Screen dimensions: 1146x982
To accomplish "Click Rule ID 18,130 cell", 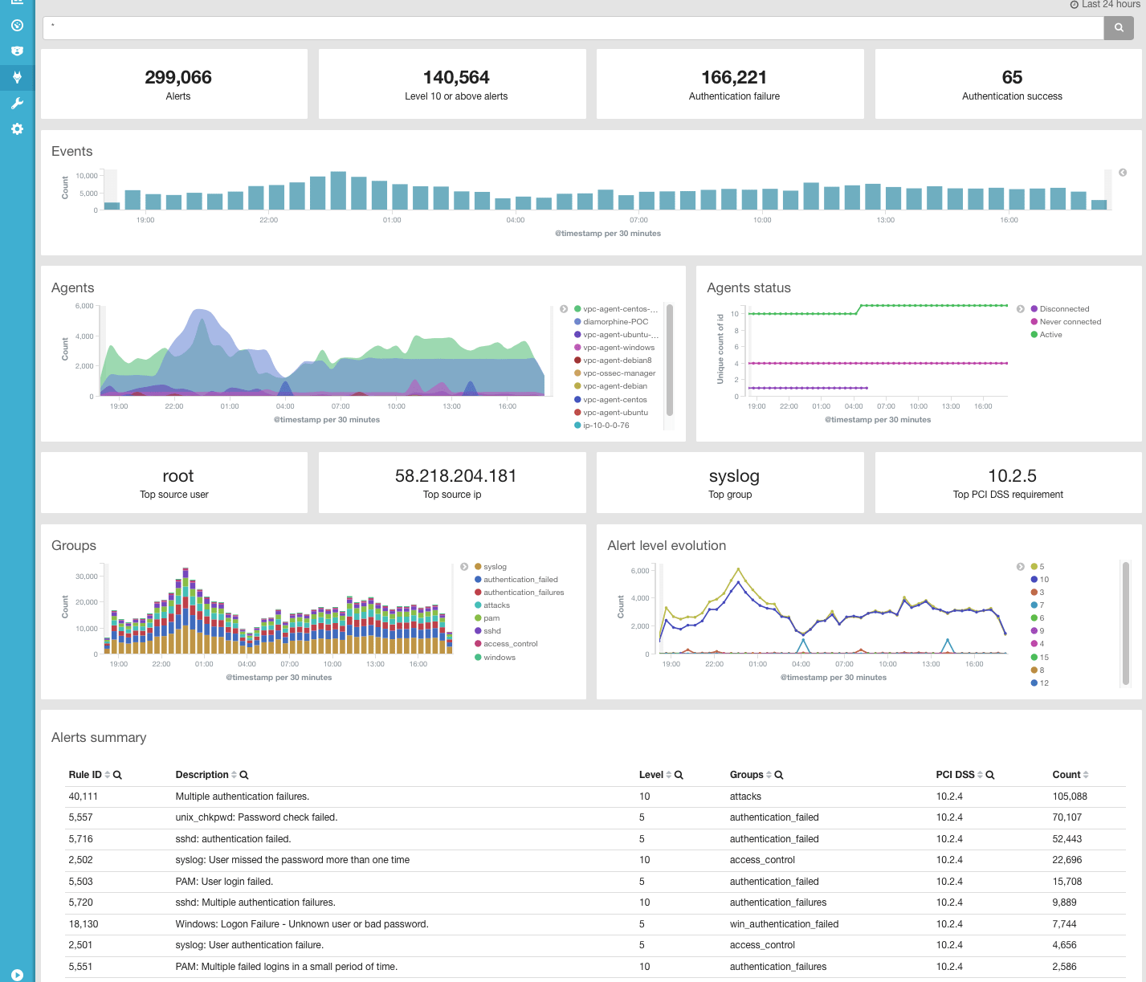I will tap(84, 924).
